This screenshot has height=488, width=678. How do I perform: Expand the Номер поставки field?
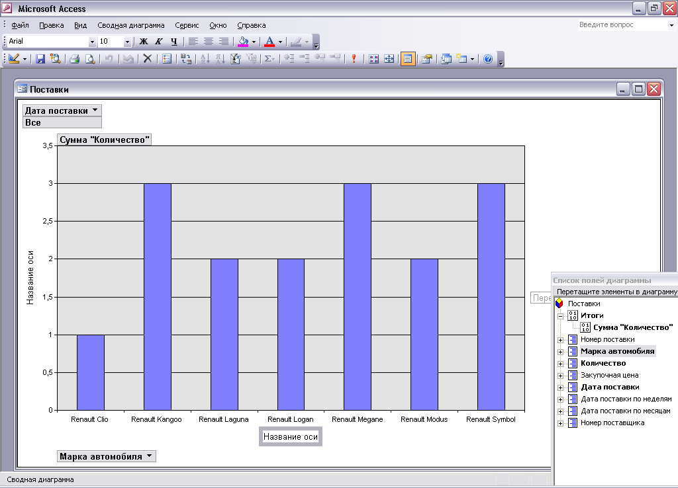point(560,340)
